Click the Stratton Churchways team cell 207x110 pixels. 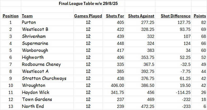click(44, 78)
